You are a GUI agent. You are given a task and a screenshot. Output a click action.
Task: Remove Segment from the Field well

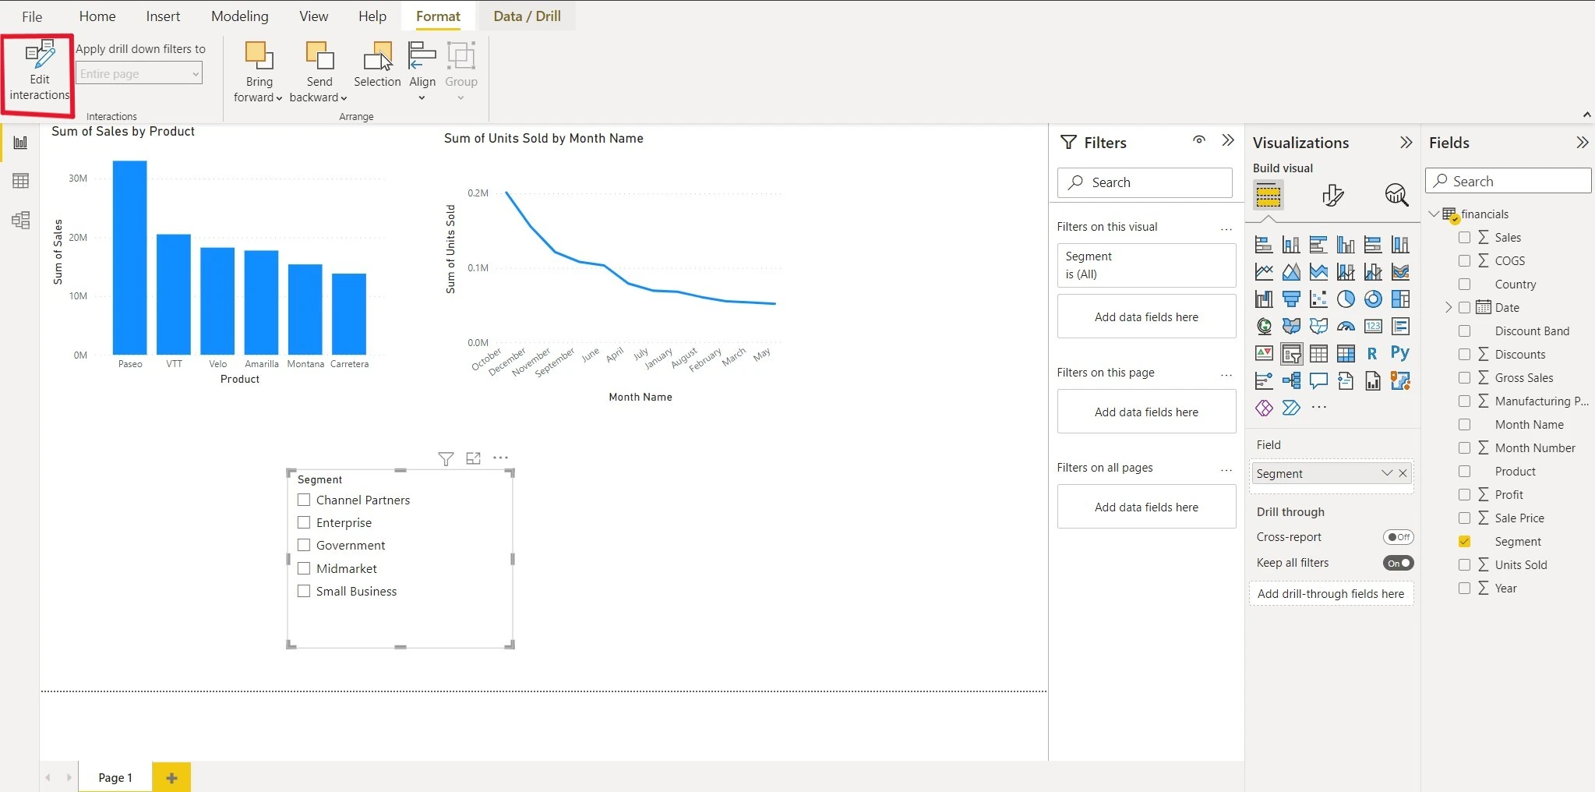coord(1403,473)
